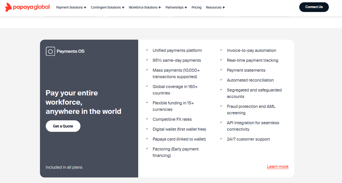This screenshot has height=183, width=342.
Task: Click 'Digital wallet (first wallet free)' text
Action: (179, 129)
